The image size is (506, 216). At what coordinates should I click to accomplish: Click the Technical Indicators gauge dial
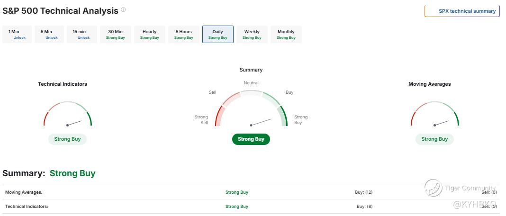68,114
